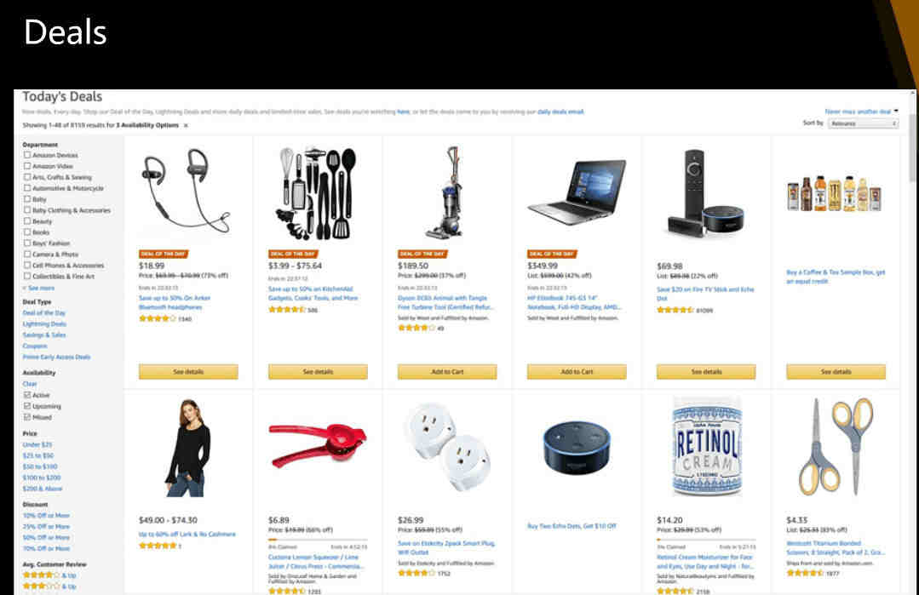Uncheck the Upcoming availability checkbox

click(x=27, y=406)
